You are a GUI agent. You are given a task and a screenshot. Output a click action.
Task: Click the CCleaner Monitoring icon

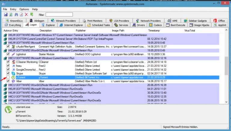[x=14, y=62]
